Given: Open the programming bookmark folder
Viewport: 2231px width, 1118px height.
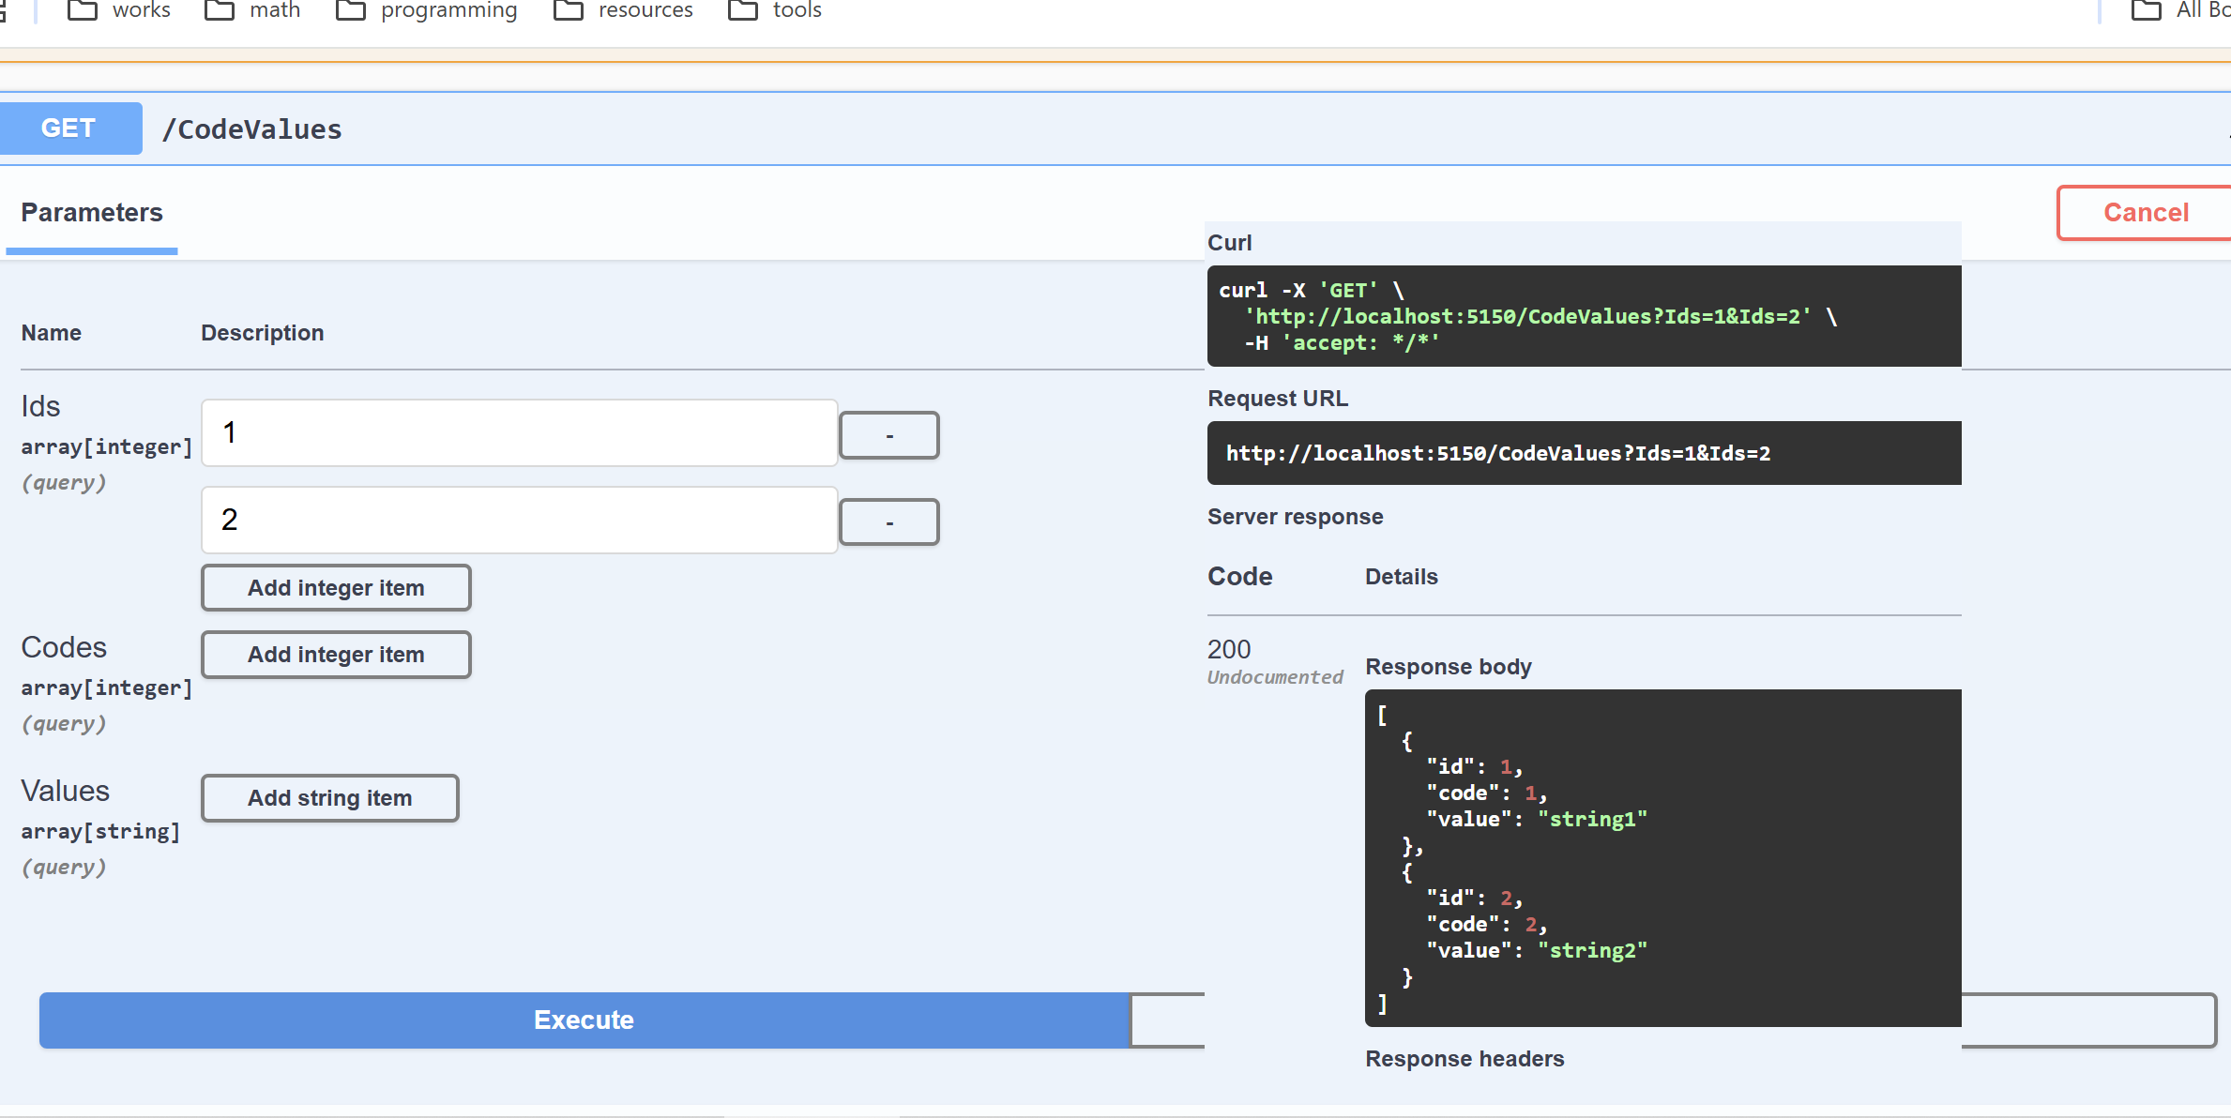Looking at the screenshot, I should click(x=427, y=10).
